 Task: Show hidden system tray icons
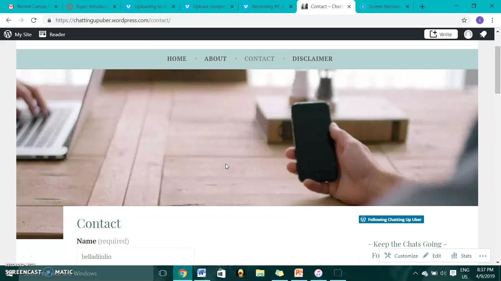pos(415,273)
